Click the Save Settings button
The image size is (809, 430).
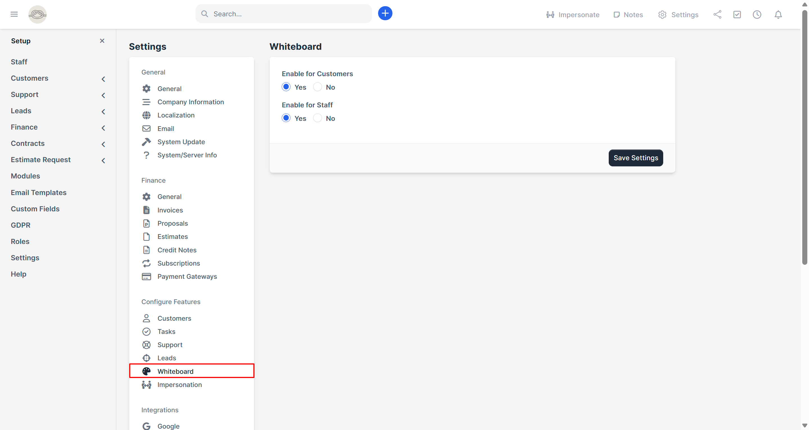[636, 158]
